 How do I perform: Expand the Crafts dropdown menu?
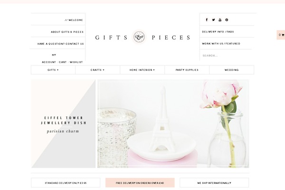(97, 70)
